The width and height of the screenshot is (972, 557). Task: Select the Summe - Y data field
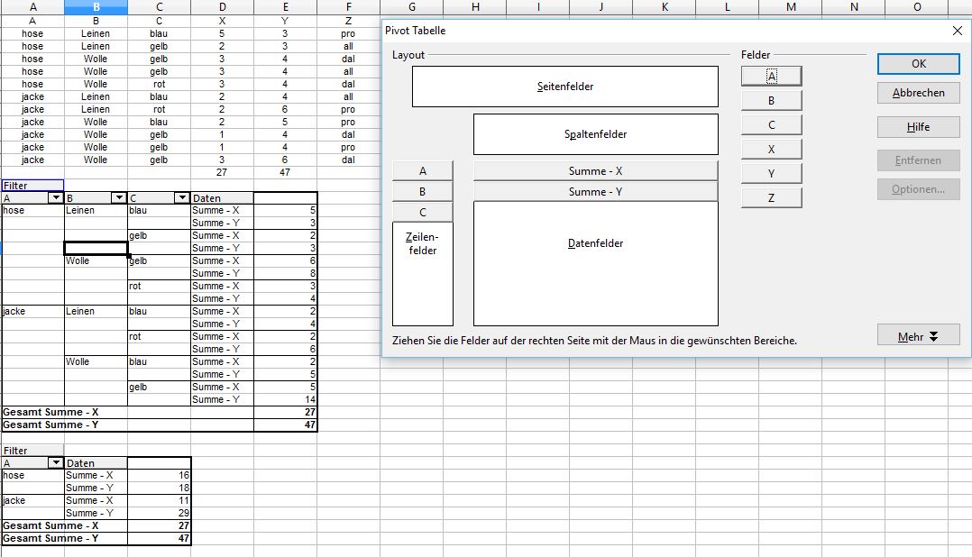(x=595, y=191)
